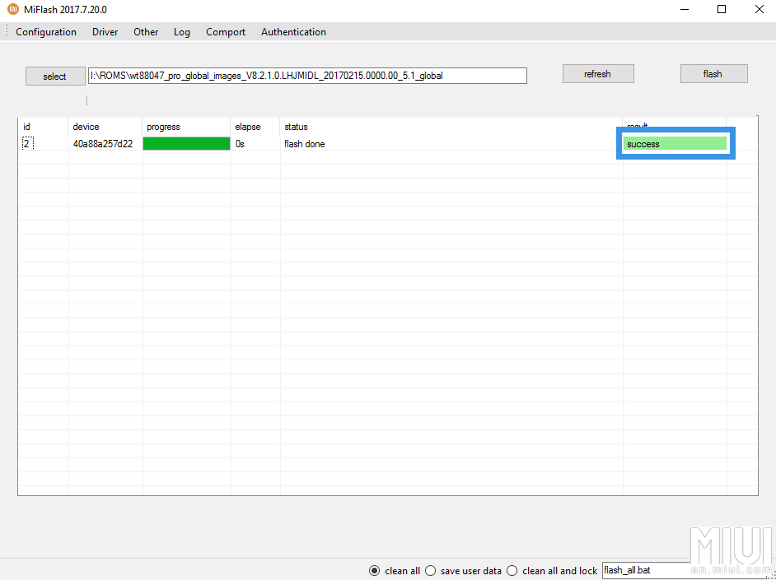
Task: Open the Driver menu
Action: click(x=105, y=32)
